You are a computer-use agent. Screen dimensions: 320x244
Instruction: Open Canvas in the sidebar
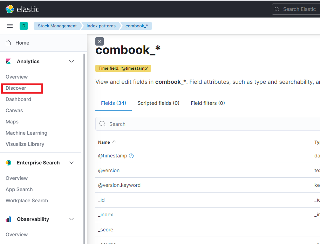coord(14,110)
